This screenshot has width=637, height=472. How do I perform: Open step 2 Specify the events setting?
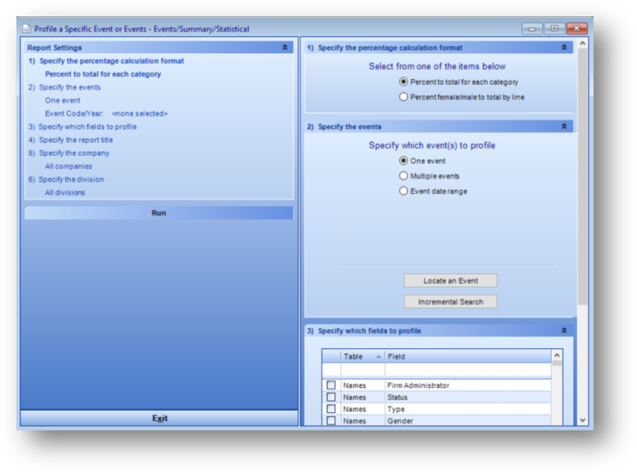pyautogui.click(x=65, y=87)
